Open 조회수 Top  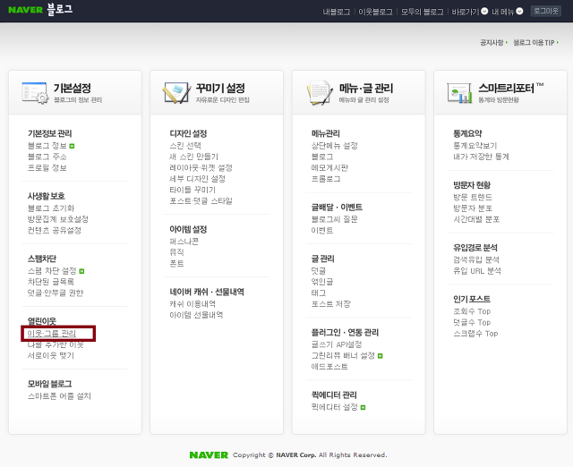point(472,311)
